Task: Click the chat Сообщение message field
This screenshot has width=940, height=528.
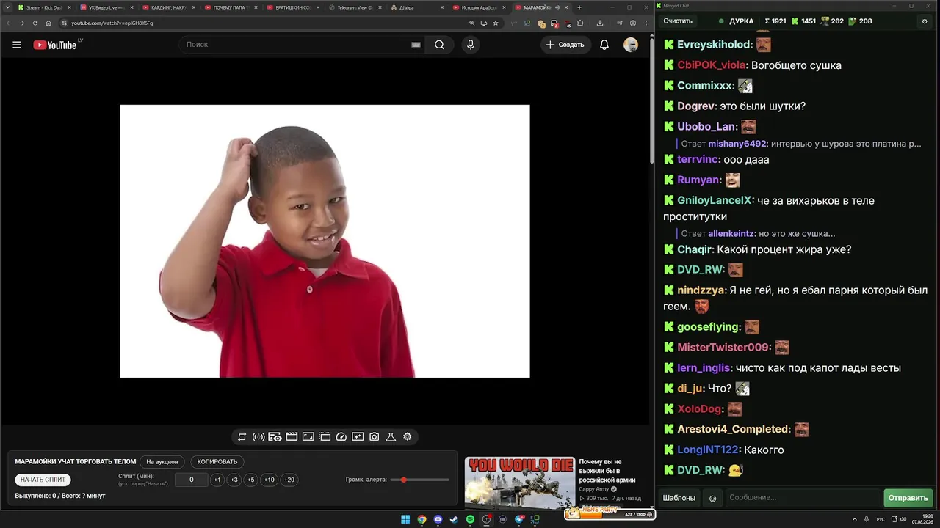Action: coord(803,499)
